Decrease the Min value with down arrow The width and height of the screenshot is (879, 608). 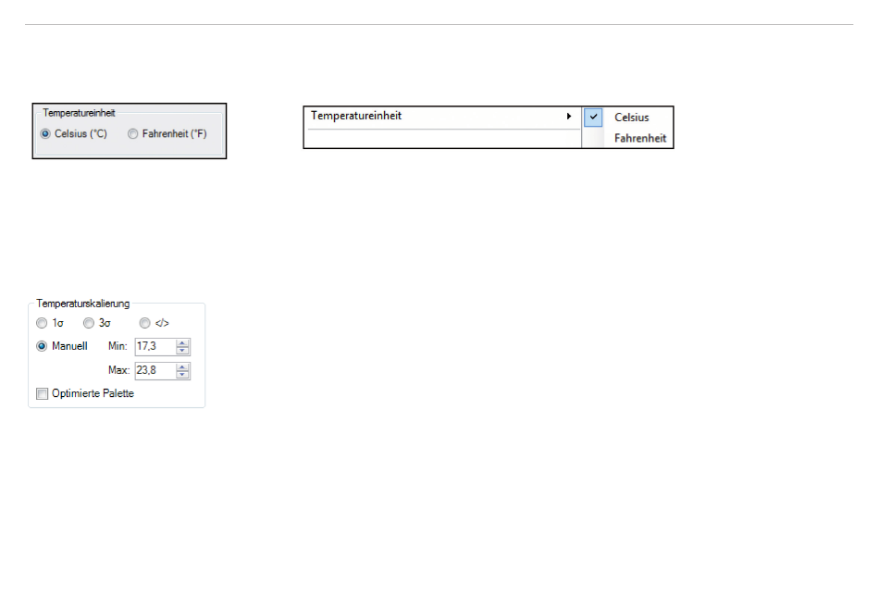click(x=182, y=351)
